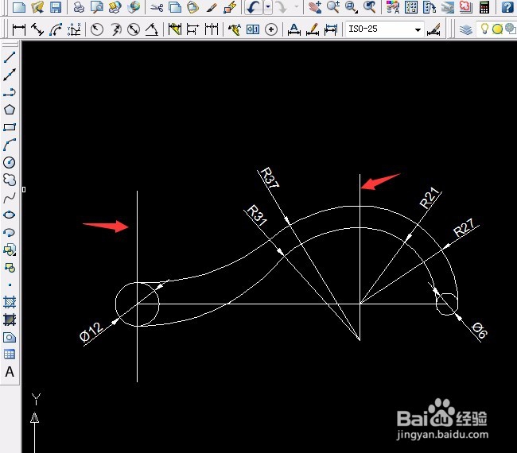
Task: Open Dimension Style manager icon
Action: coord(433,29)
